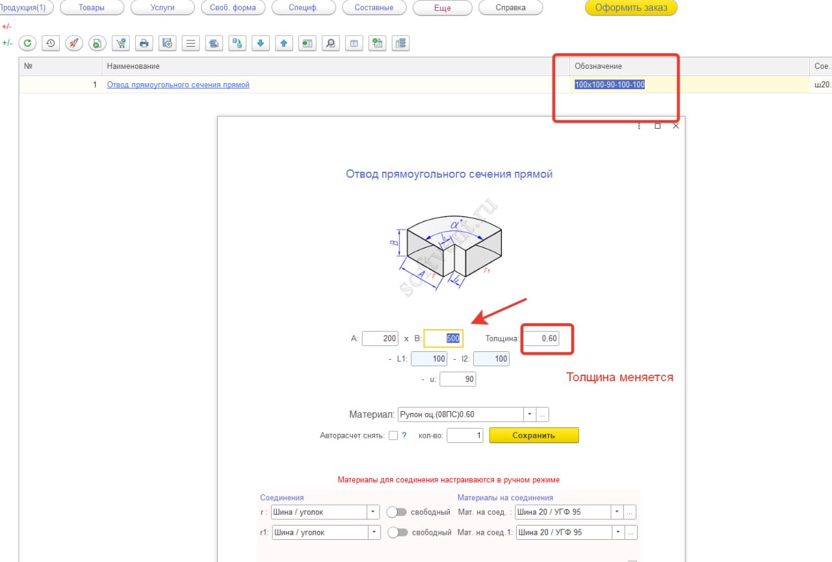Image resolution: width=832 pixels, height=562 pixels.
Task: Expand Мат. на соед. dropdown arrow
Action: [617, 512]
